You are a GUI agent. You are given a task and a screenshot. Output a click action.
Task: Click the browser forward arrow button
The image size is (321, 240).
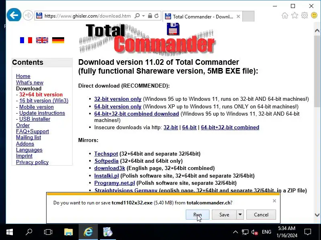tap(28, 15)
